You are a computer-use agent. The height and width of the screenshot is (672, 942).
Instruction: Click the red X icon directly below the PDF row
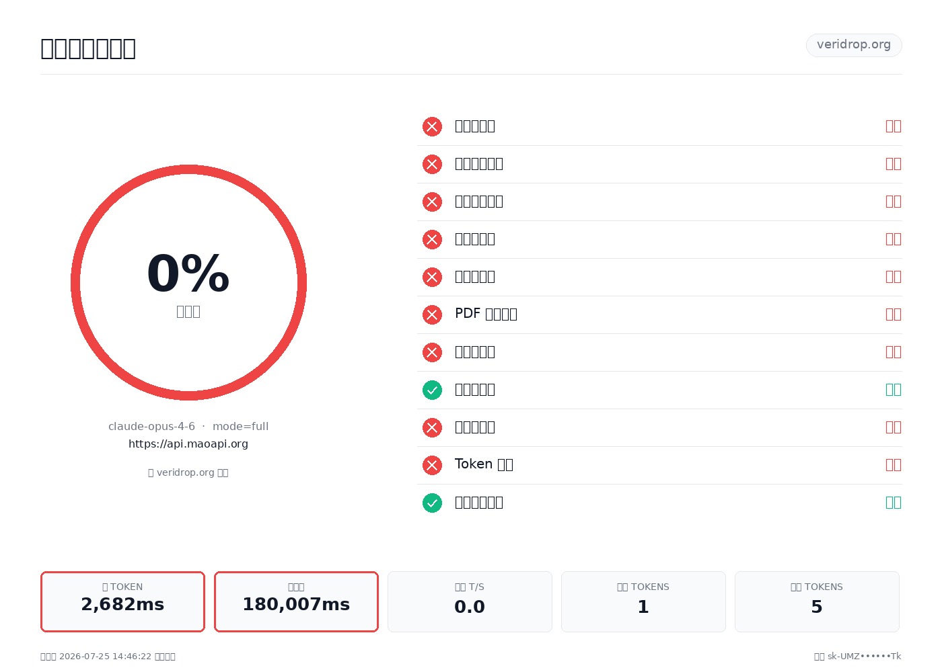point(432,352)
